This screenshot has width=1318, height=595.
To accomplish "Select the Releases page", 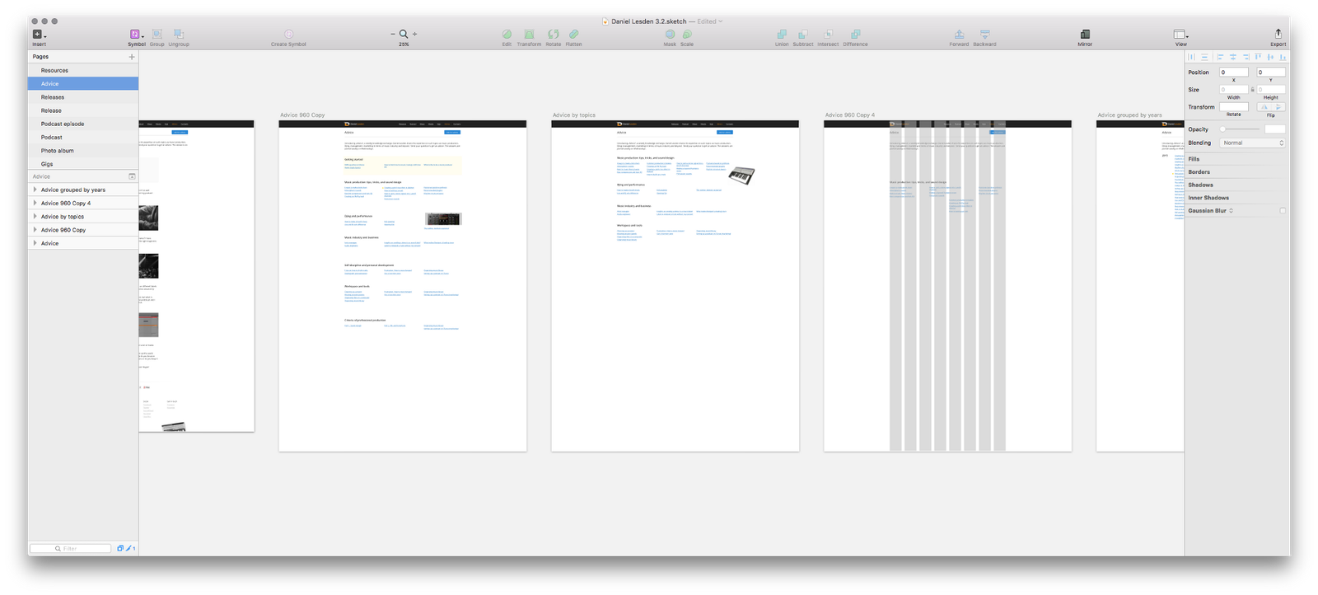I will [53, 97].
